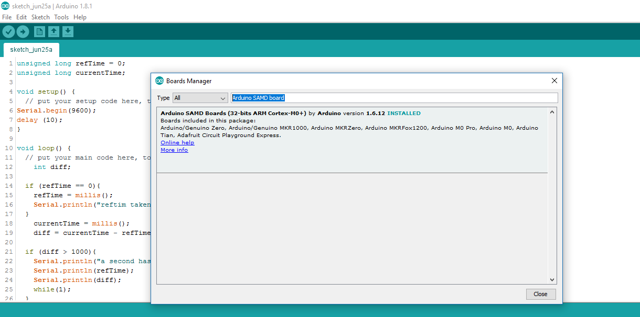Close Boards Manager with the X icon
640x317 pixels.
(x=554, y=81)
